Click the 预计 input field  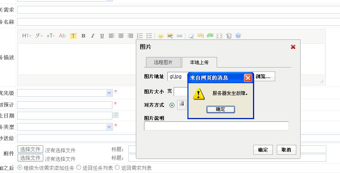coord(65,105)
